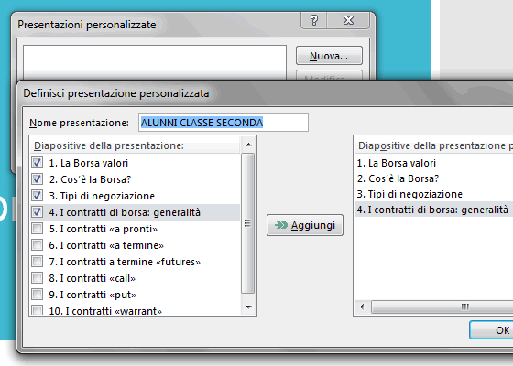Check slide 7 I contratti a termine «futures»
Screen dimensions: 513x366
(x=37, y=261)
